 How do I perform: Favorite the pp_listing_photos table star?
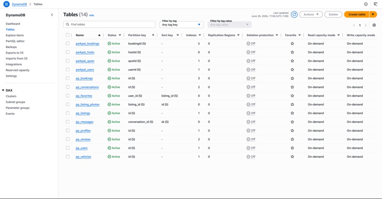(292, 104)
